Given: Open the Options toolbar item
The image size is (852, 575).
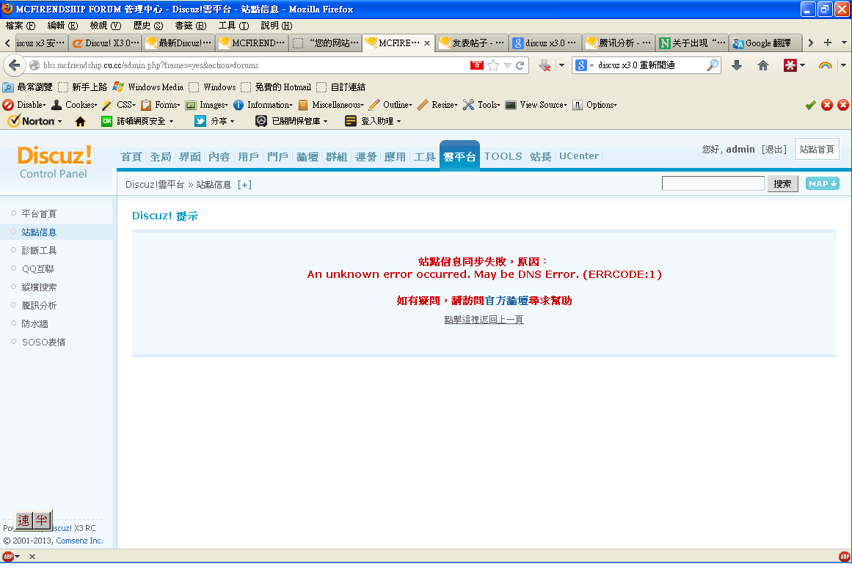Looking at the screenshot, I should click(x=595, y=105).
